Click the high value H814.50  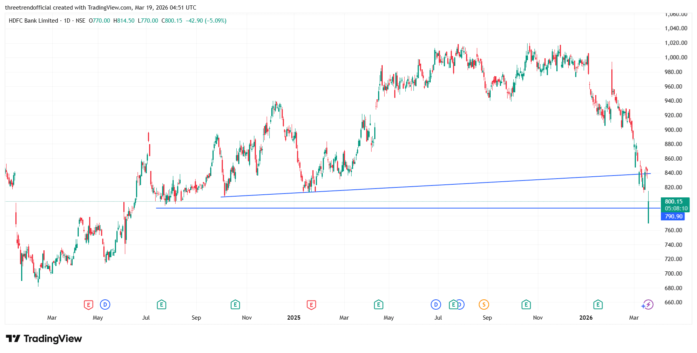[x=124, y=21]
